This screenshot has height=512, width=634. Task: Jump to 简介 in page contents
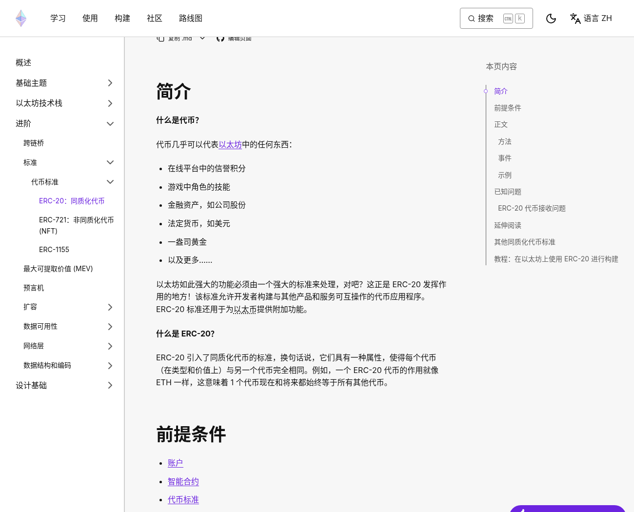pos(501,91)
